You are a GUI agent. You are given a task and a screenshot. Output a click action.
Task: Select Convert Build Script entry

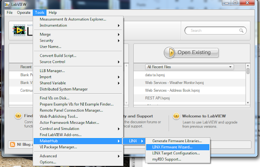coord(78,56)
